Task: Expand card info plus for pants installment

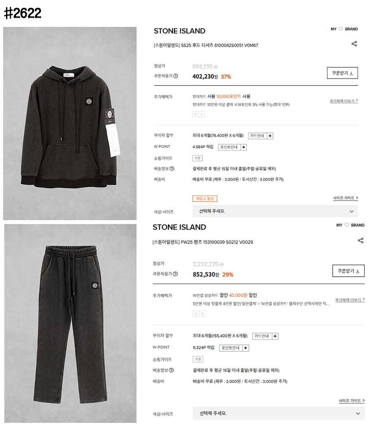Action: click(x=275, y=336)
